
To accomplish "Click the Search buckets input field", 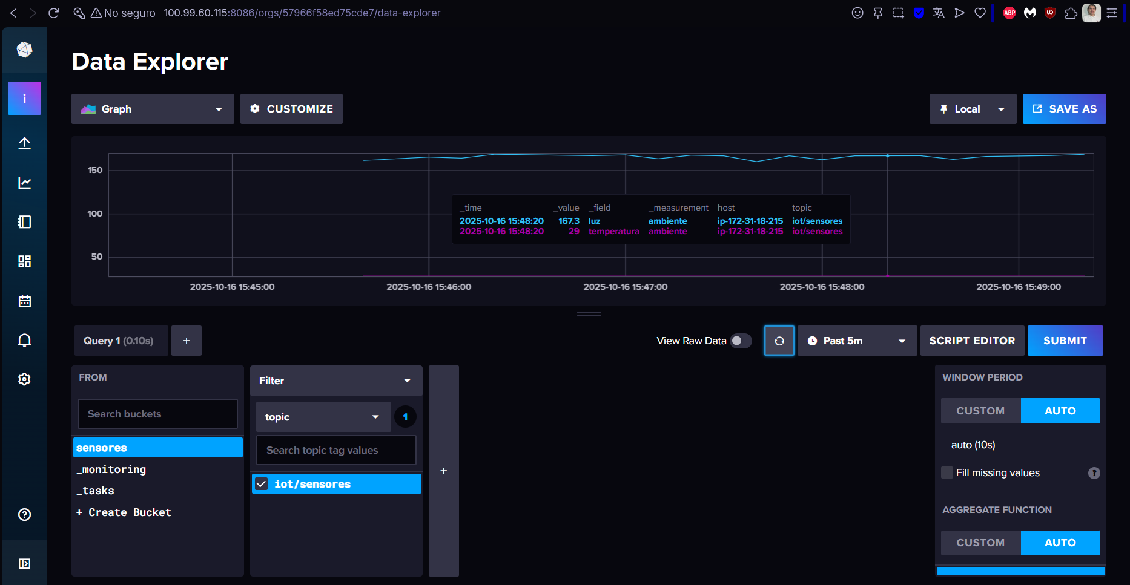I will tap(157, 414).
